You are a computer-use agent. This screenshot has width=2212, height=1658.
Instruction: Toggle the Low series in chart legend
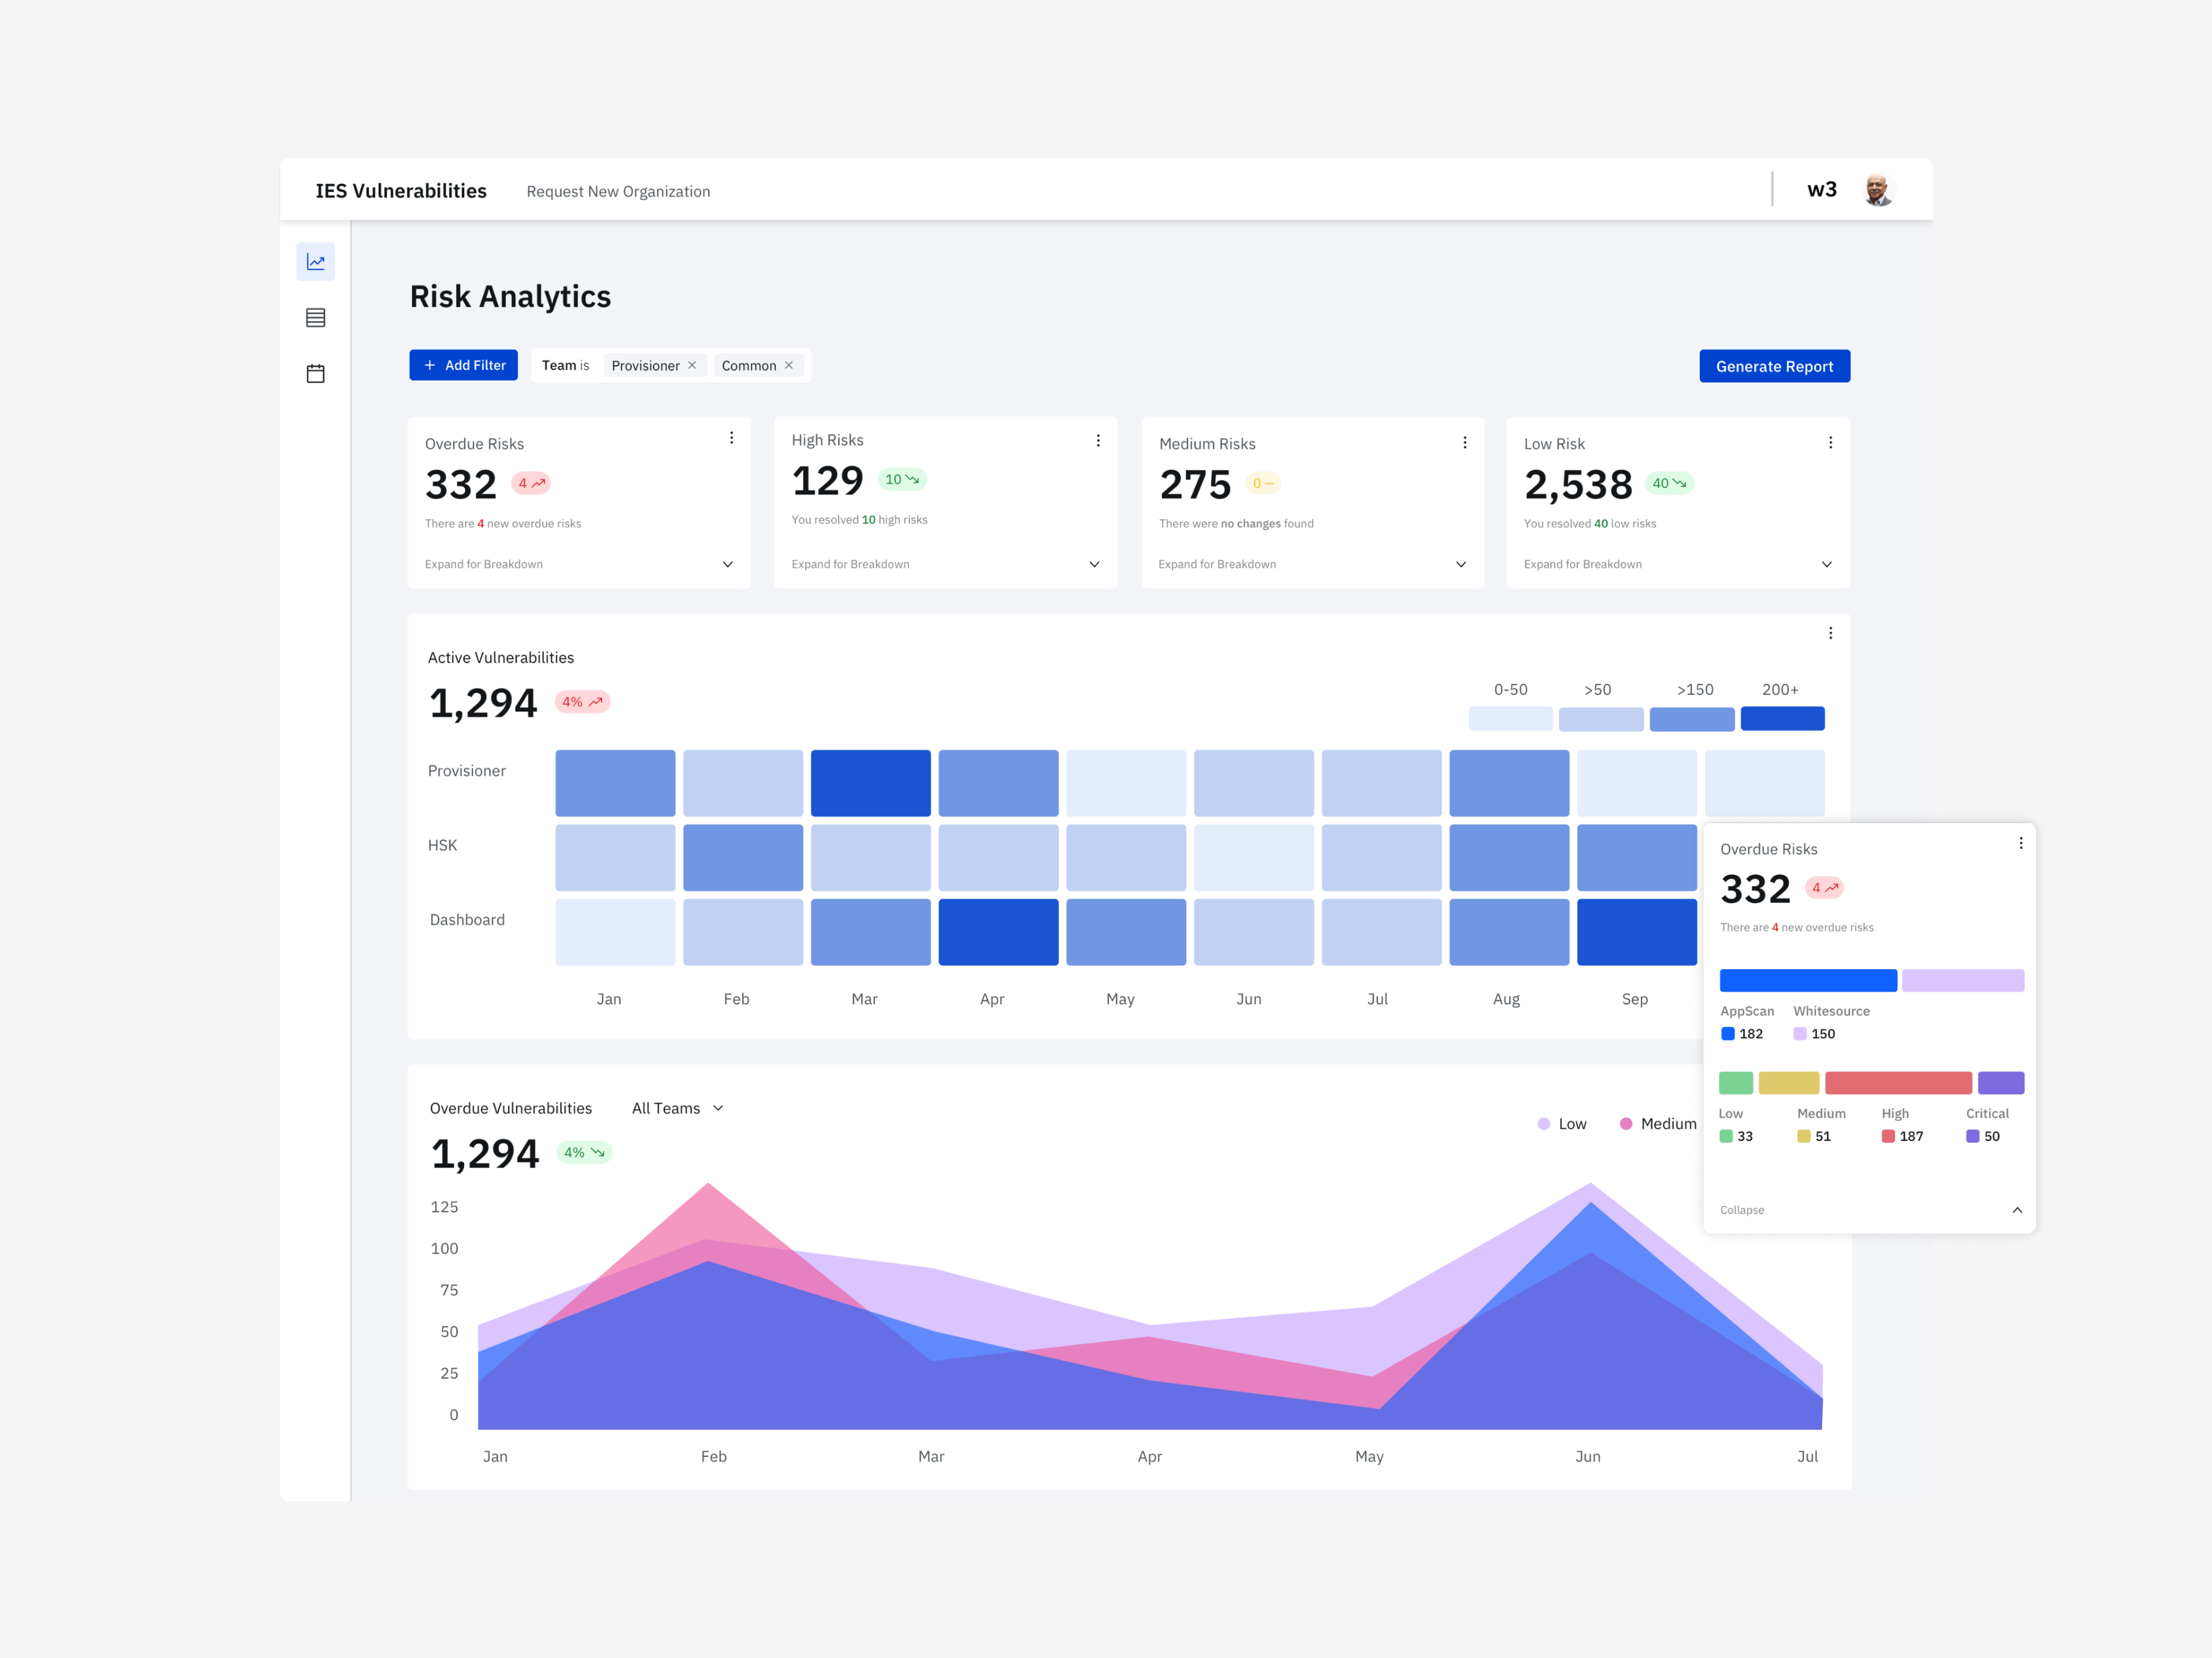[x=1561, y=1124]
